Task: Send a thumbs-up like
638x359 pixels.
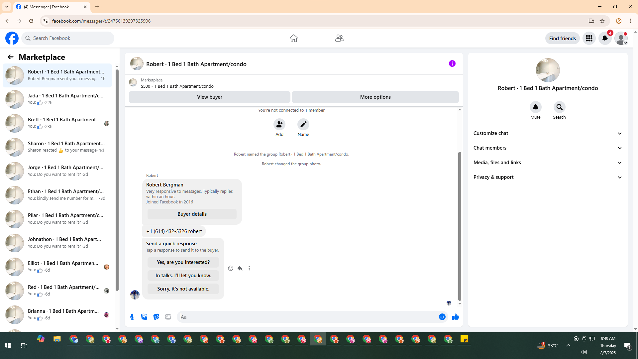Action: [x=456, y=317]
